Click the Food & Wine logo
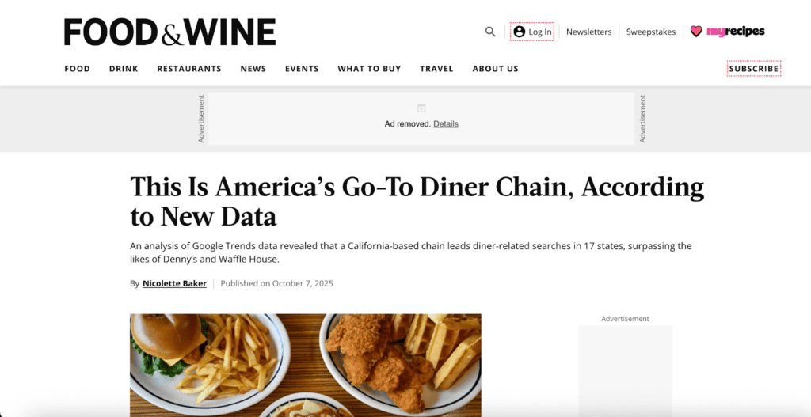The height and width of the screenshot is (417, 811). pyautogui.click(x=169, y=32)
